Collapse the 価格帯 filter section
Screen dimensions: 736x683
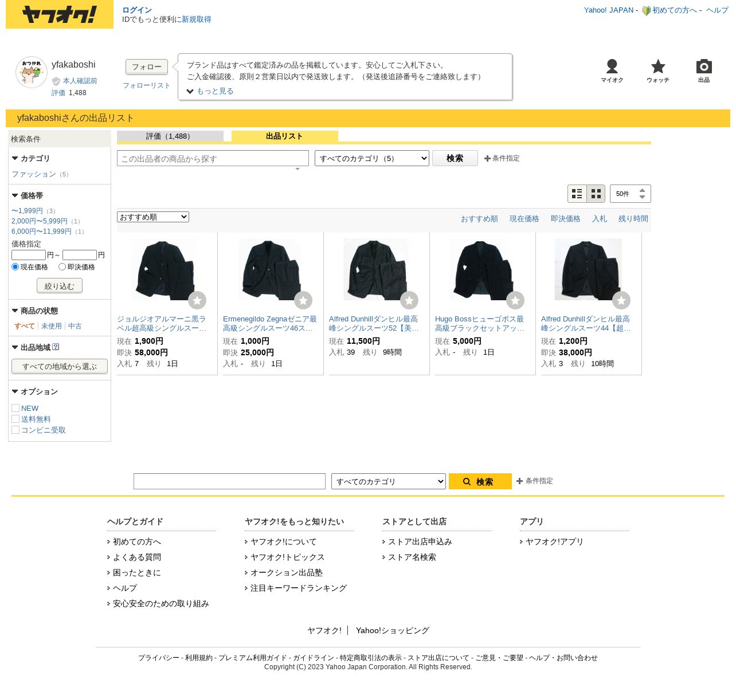[x=15, y=195]
